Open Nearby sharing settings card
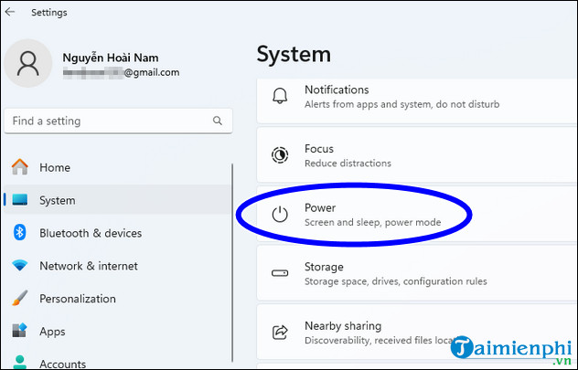Viewport: 578px width, 370px height. (x=417, y=332)
